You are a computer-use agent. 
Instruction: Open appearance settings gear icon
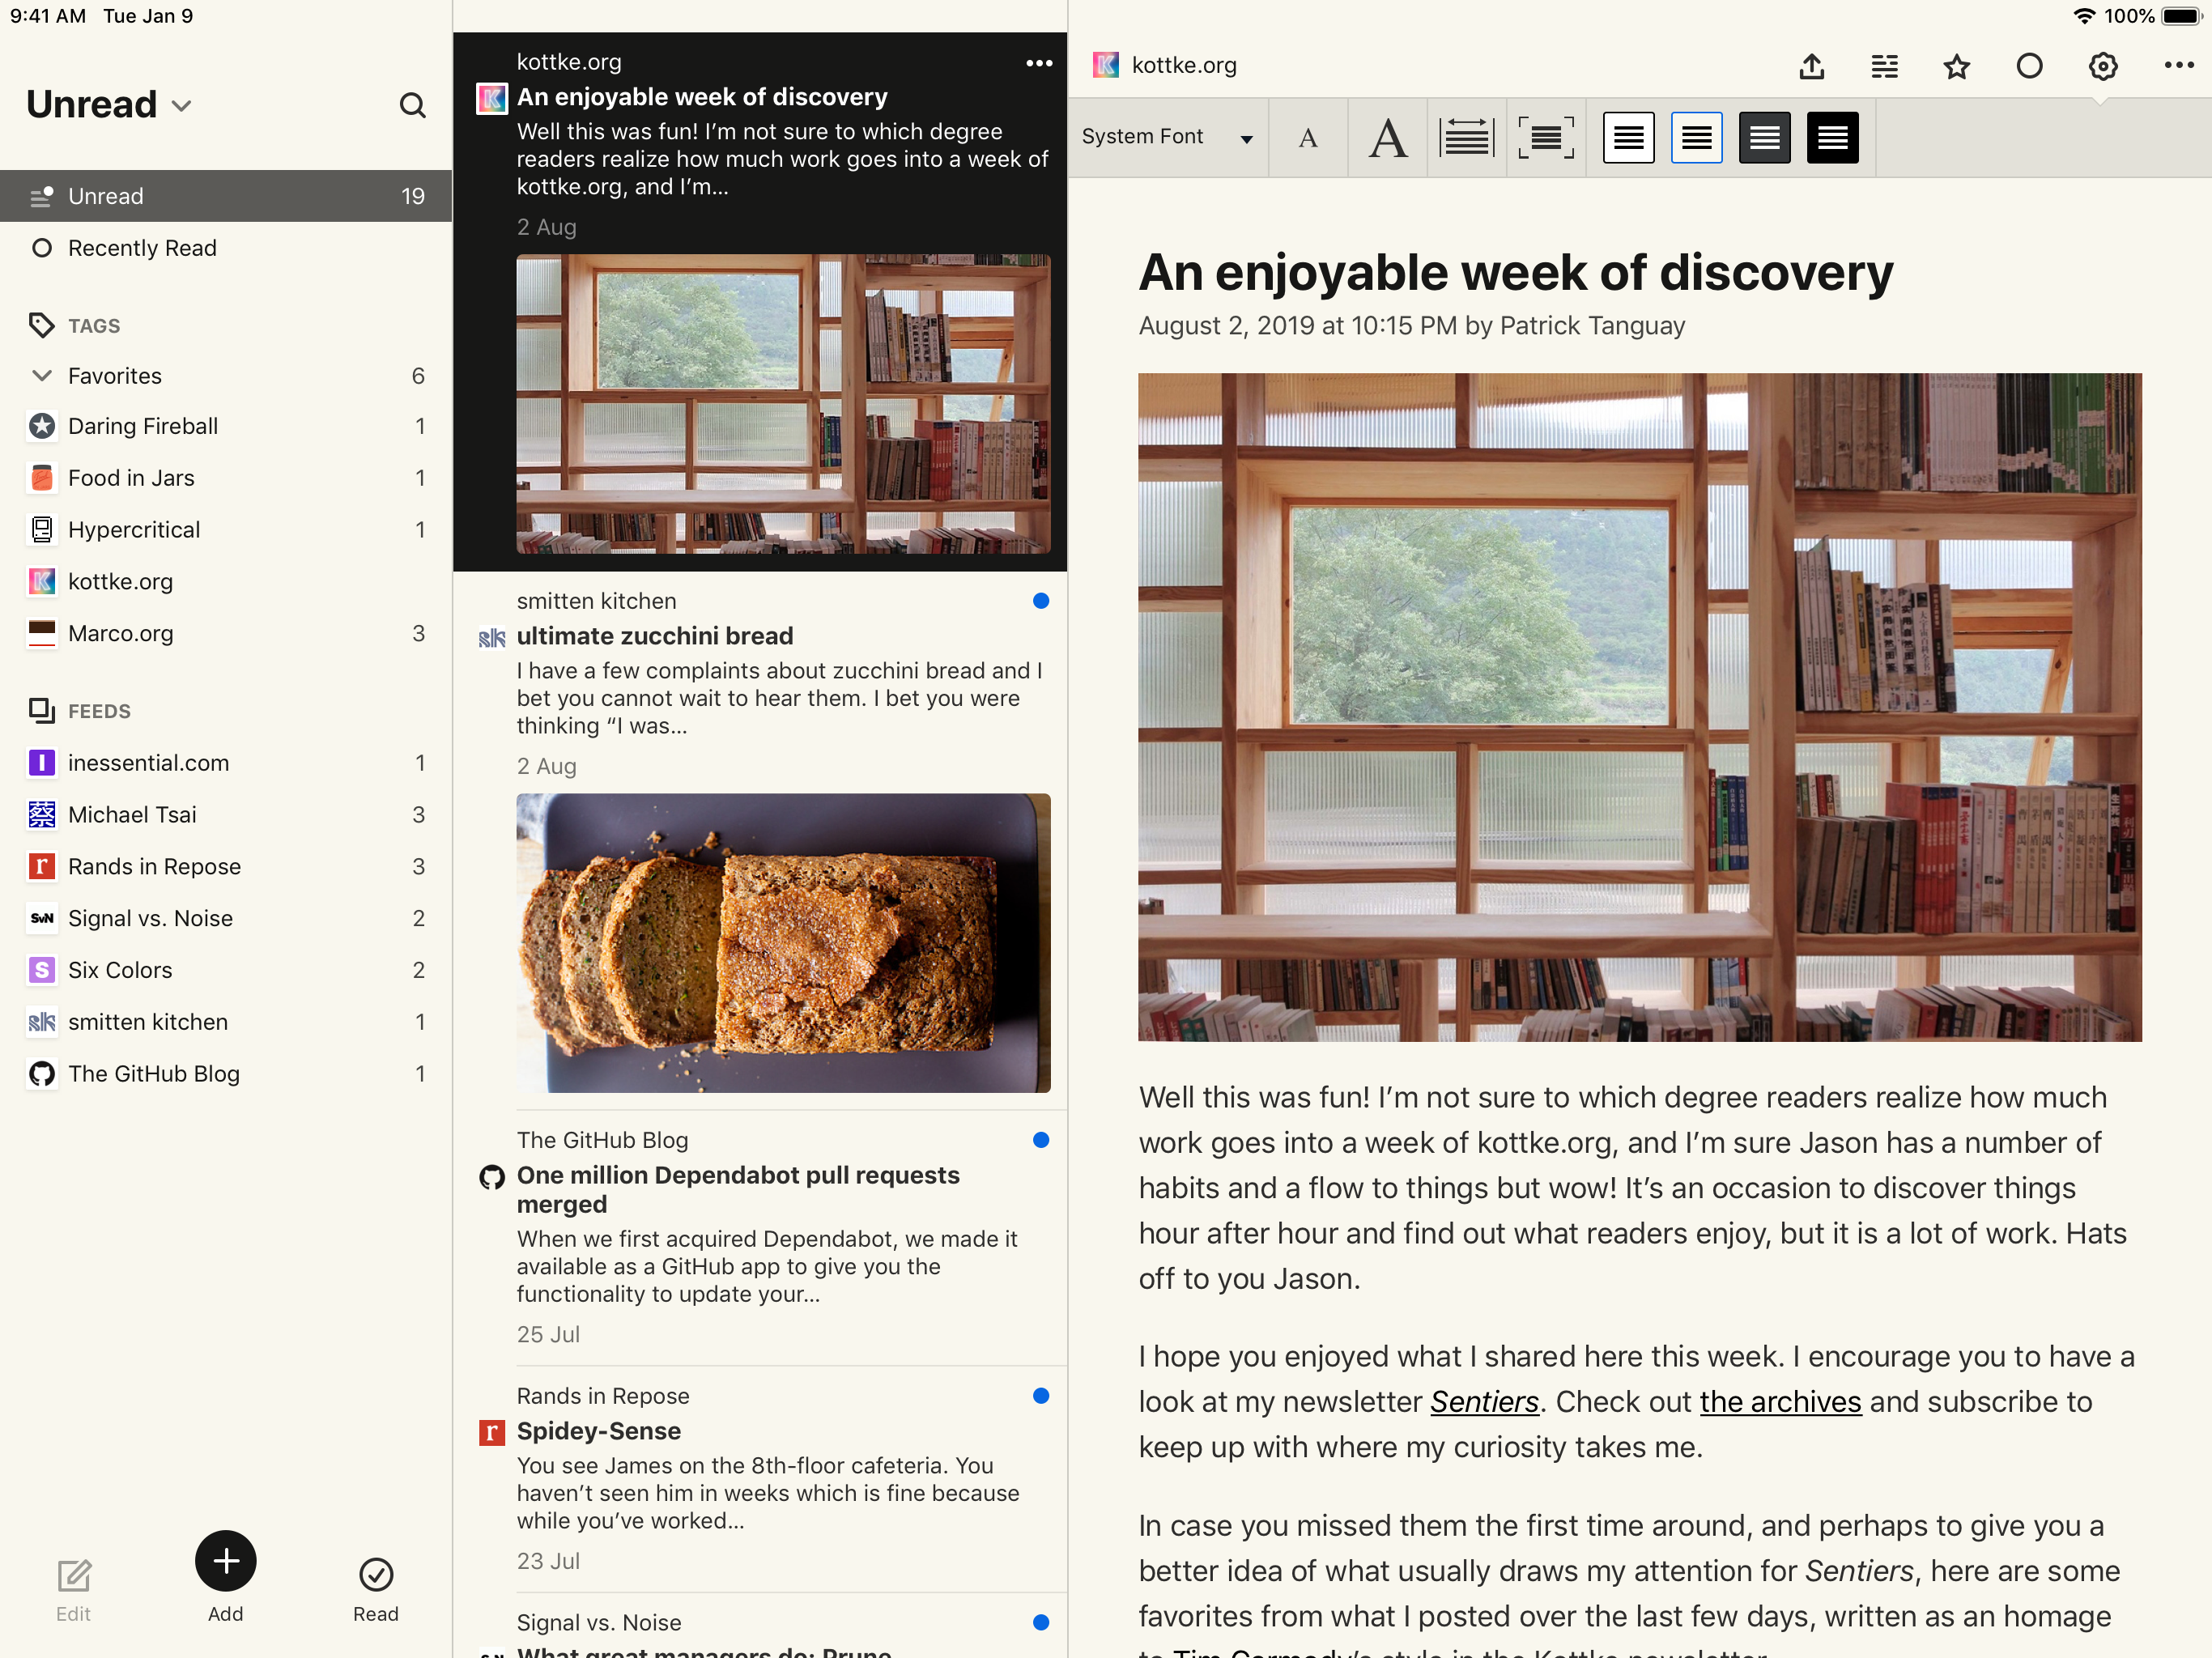click(2102, 66)
